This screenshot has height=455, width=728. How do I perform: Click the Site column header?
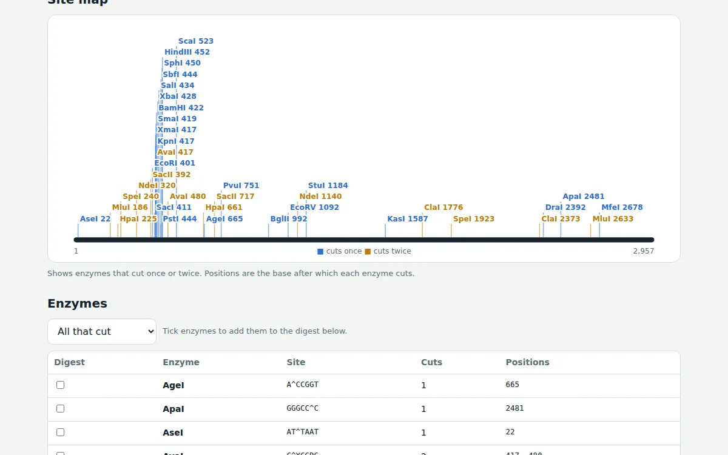[296, 362]
